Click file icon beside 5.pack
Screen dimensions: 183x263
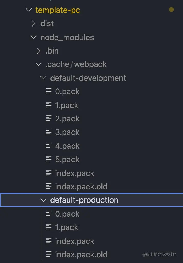[x=49, y=159]
